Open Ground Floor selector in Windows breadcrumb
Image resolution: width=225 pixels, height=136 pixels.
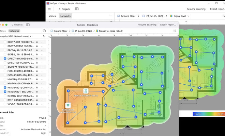pos(128,16)
